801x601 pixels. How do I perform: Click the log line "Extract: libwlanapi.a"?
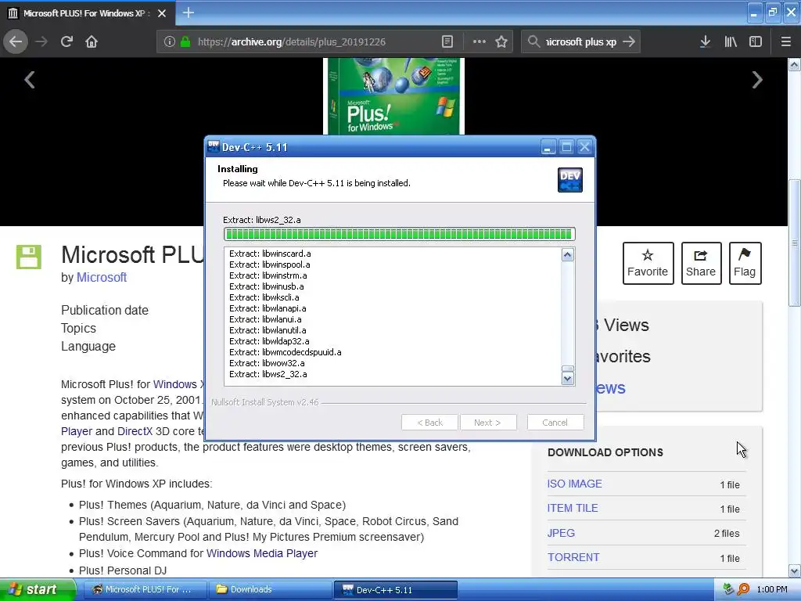pyautogui.click(x=268, y=308)
